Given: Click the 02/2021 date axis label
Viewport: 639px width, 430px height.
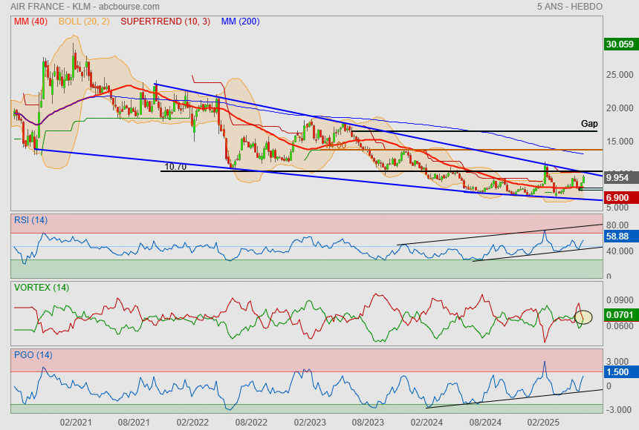Looking at the screenshot, I should [x=76, y=423].
